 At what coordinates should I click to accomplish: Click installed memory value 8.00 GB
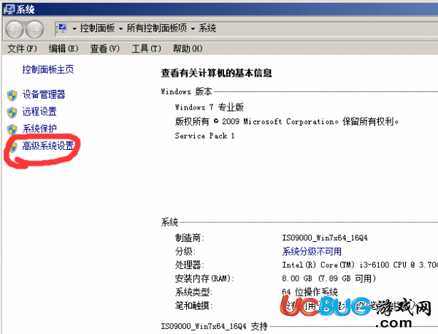click(x=329, y=278)
